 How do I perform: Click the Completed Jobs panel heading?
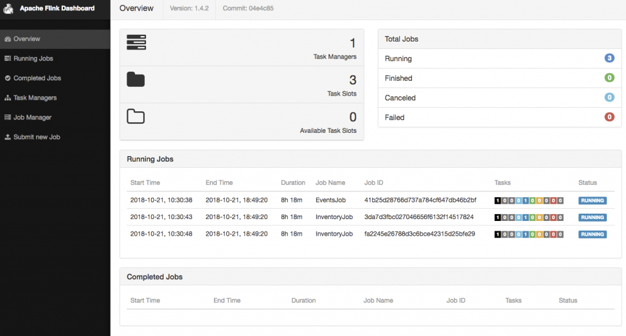pyautogui.click(x=155, y=277)
